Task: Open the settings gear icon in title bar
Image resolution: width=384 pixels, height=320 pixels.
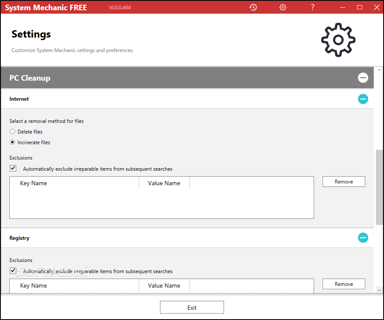Action: (283, 7)
